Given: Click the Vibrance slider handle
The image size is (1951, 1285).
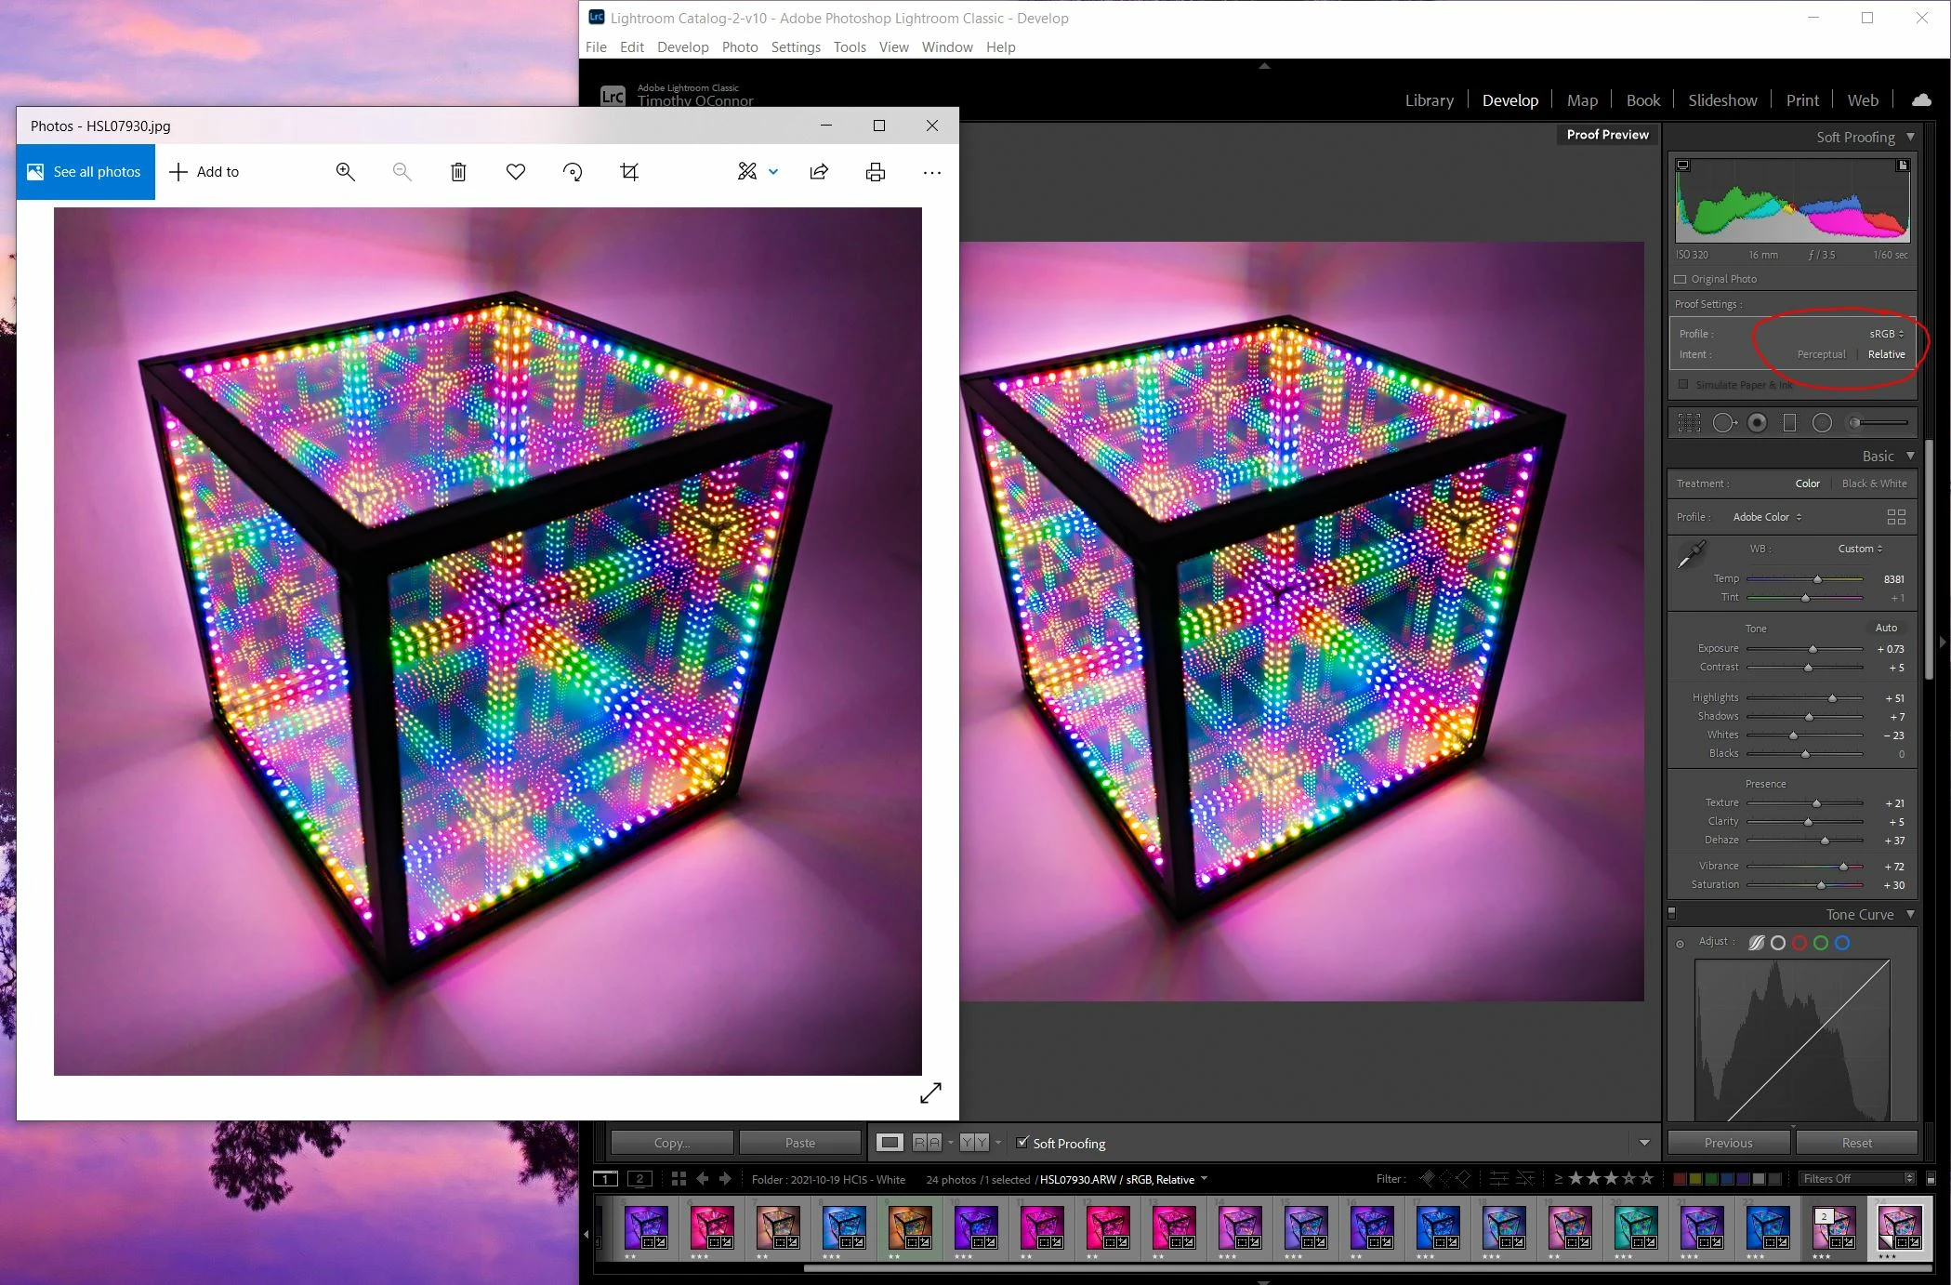Looking at the screenshot, I should point(1843,867).
